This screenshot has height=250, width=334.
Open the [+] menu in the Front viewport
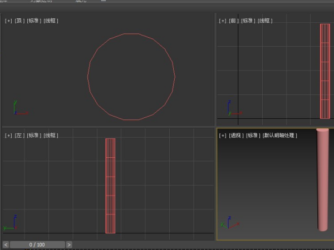point(223,21)
